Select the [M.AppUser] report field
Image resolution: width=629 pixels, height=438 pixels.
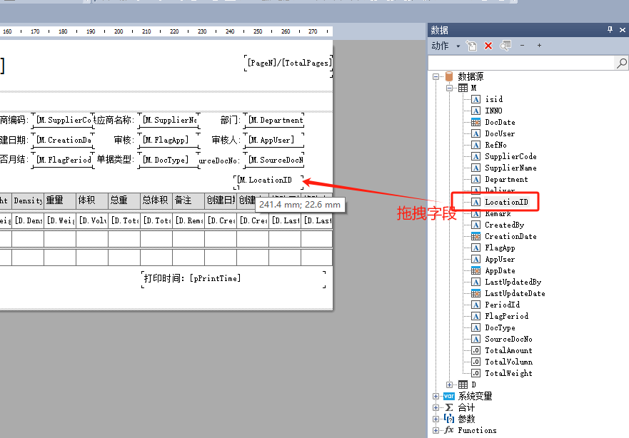coord(274,140)
